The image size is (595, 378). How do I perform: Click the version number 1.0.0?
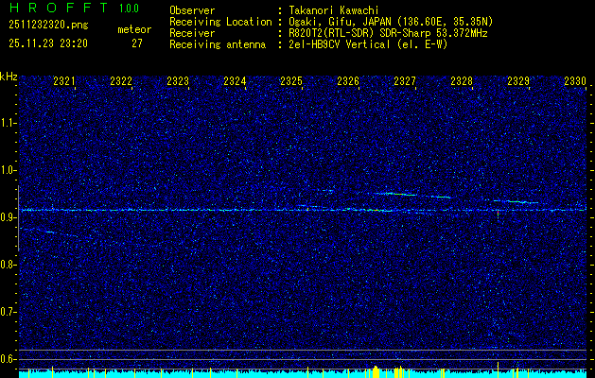[129, 8]
